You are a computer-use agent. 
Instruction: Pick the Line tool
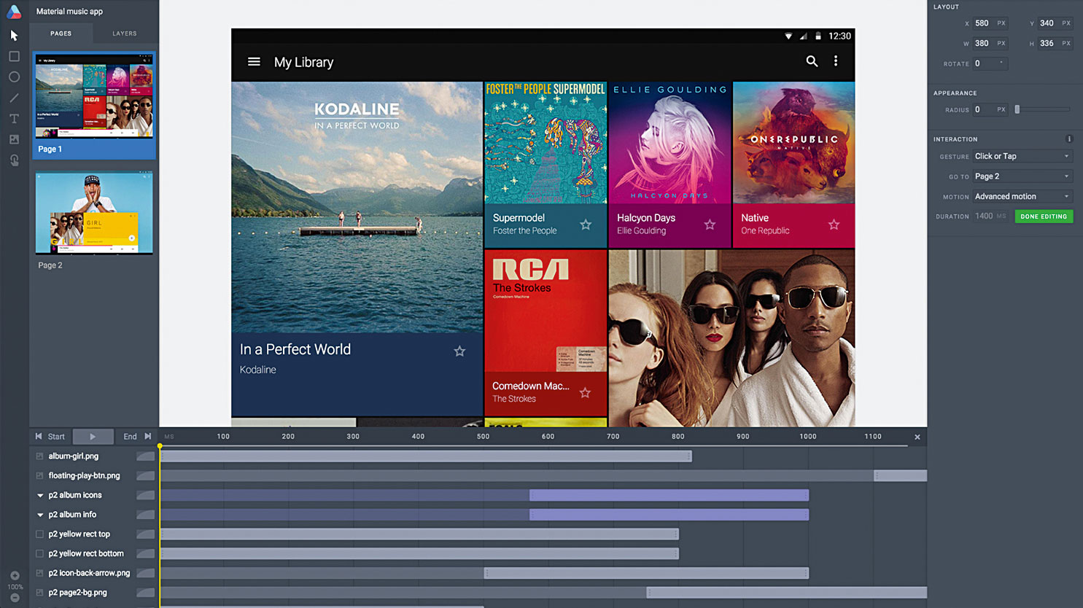coord(13,97)
